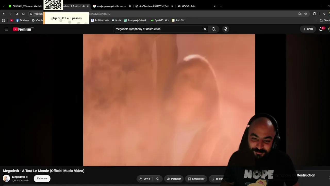Switch to the CHICHAR_FF Stream tab

tap(25, 6)
